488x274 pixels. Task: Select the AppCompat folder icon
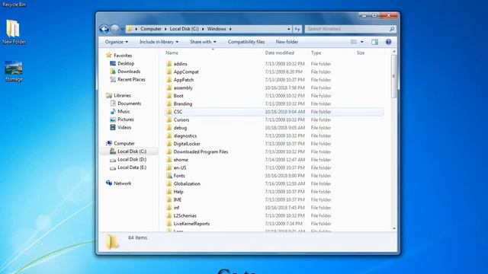click(169, 72)
